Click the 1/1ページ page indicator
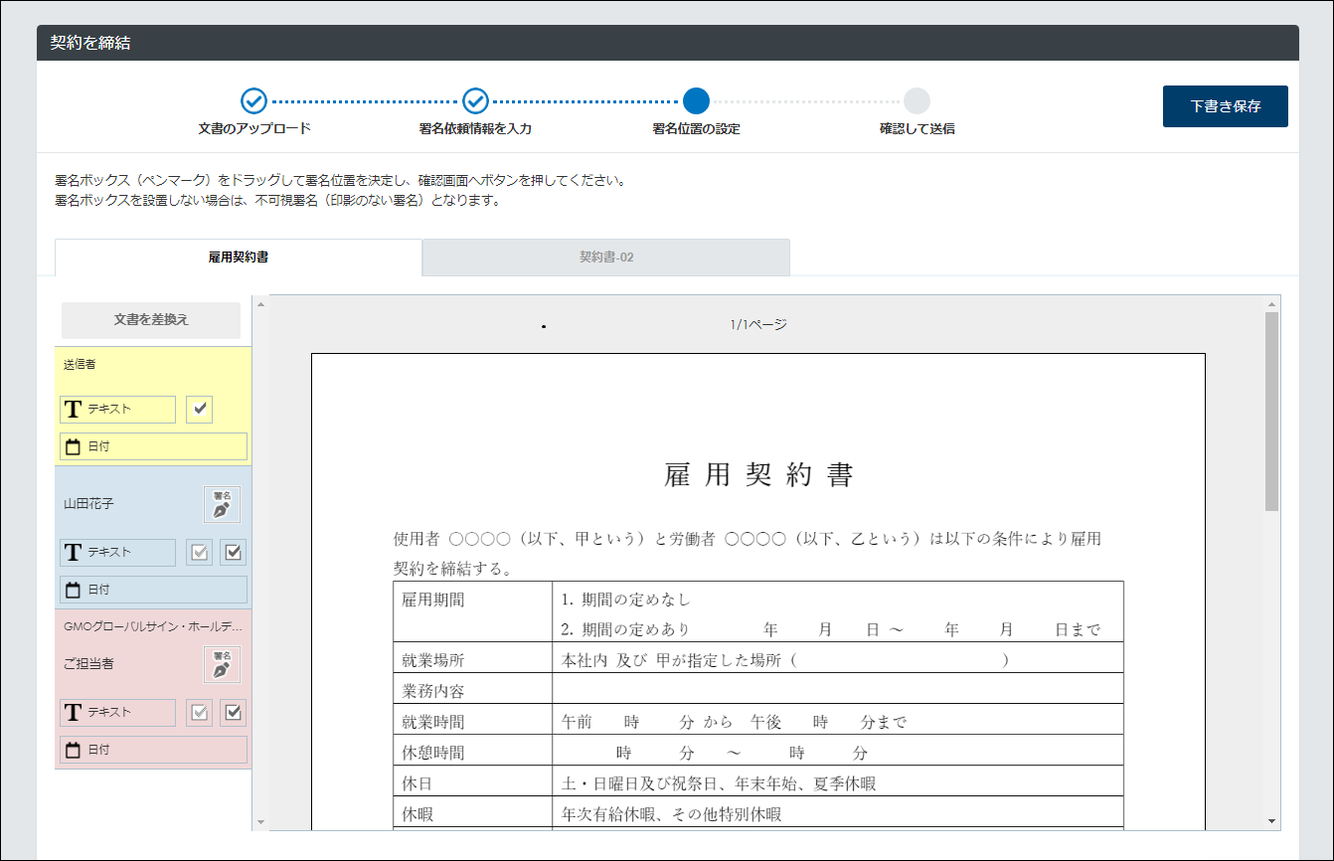Screen dimensions: 1334x861 click(x=758, y=325)
